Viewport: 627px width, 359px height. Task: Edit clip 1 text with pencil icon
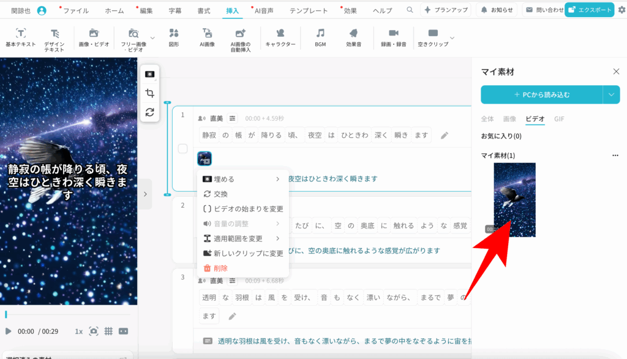tap(445, 135)
